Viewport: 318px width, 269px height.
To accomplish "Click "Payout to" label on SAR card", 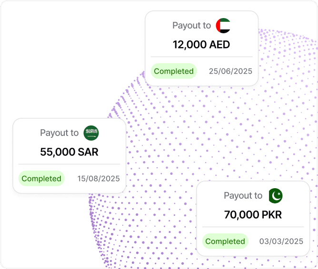I will point(59,133).
